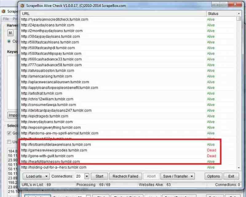Select the 30daypaydayloans.tumblr.com URL
Viewport: 246px width, 197px height.
click(50, 36)
